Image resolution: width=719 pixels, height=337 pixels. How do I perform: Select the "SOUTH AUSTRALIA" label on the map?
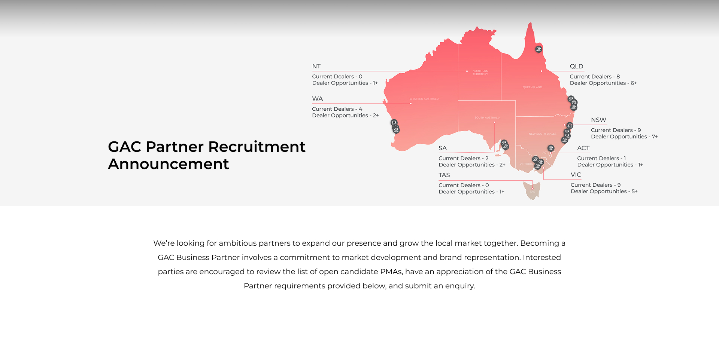tap(487, 118)
